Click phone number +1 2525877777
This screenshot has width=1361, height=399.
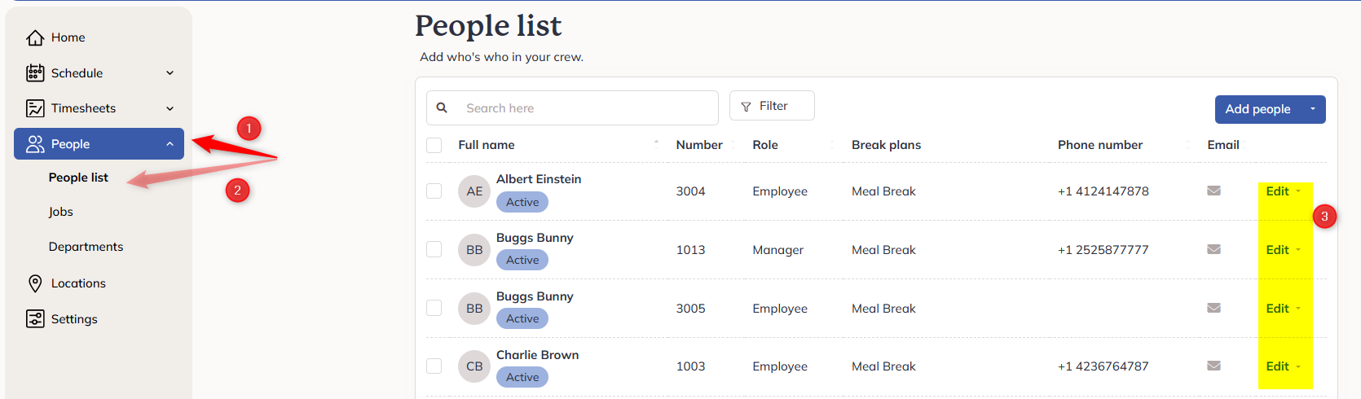coord(1103,250)
